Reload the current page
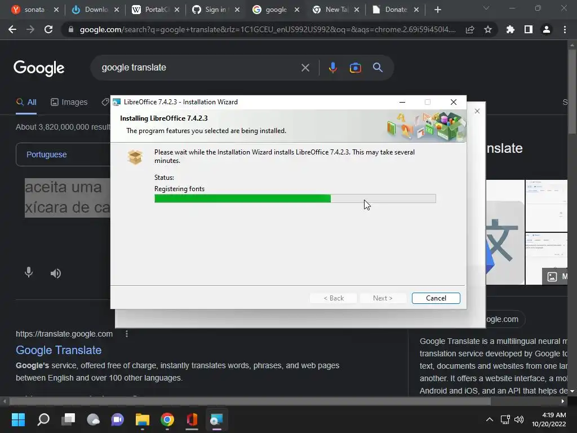This screenshot has height=433, width=577. (x=48, y=29)
